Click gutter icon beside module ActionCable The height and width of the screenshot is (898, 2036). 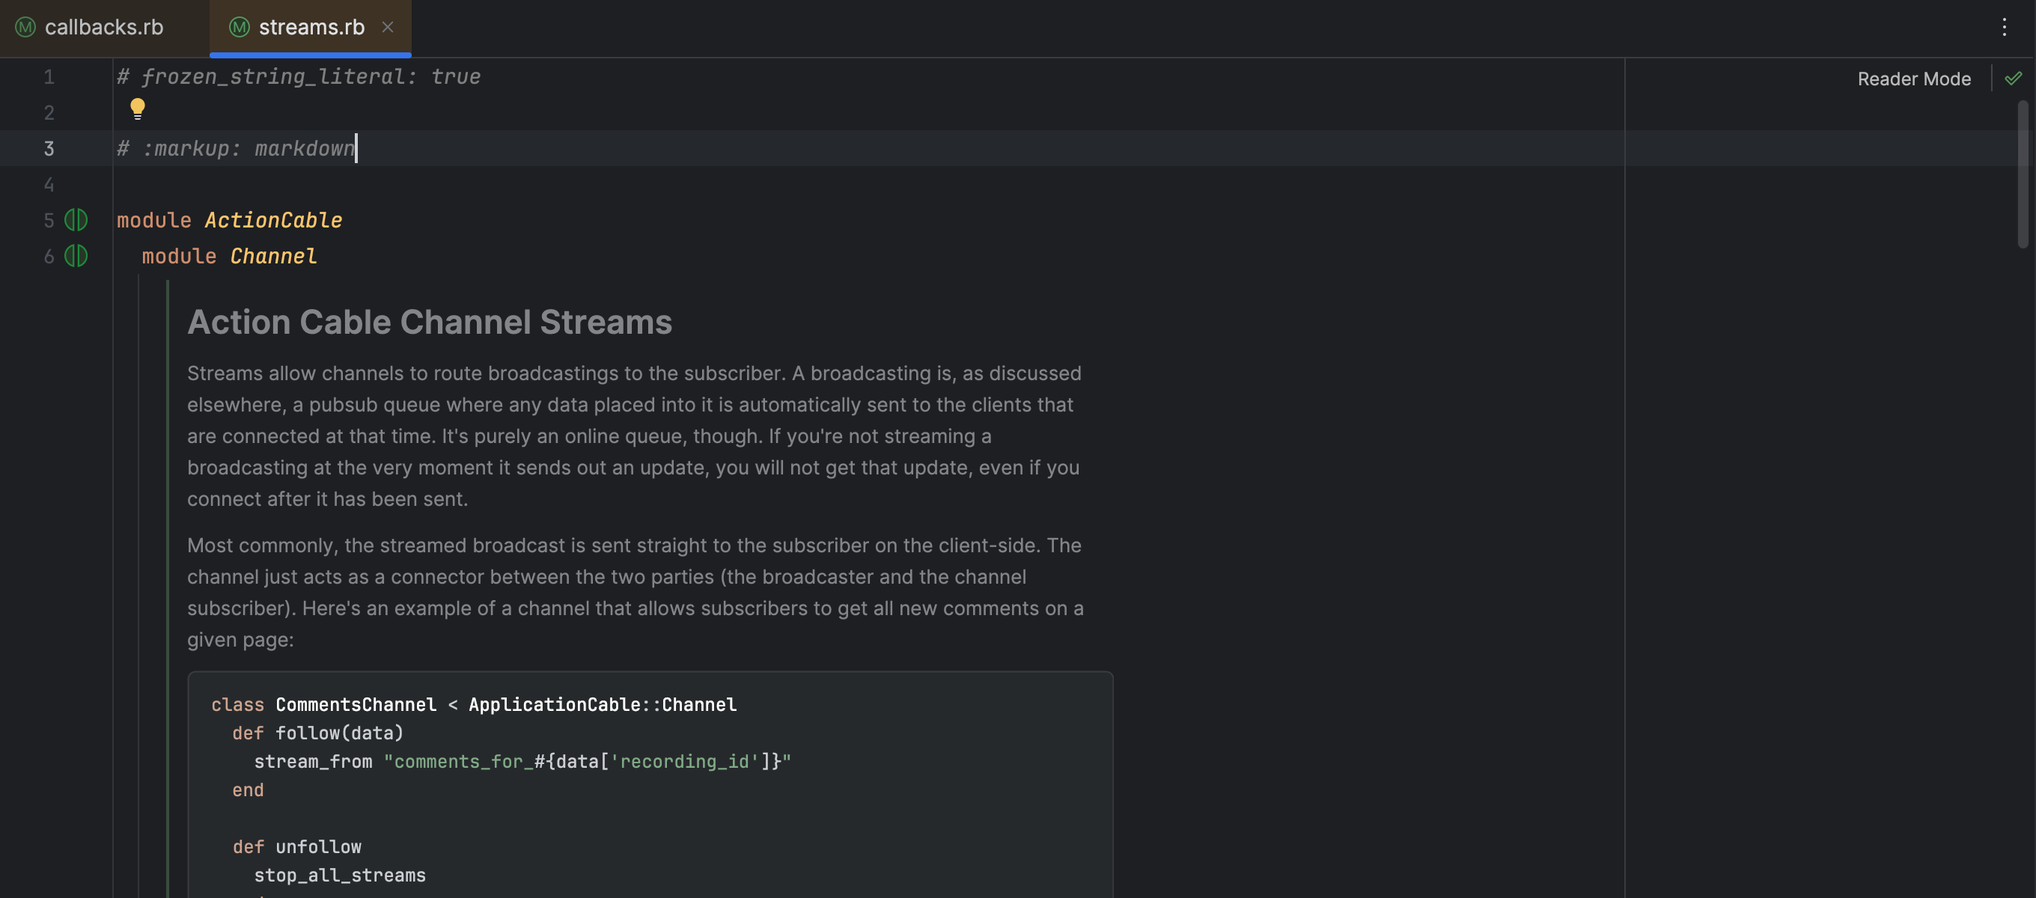click(x=76, y=220)
